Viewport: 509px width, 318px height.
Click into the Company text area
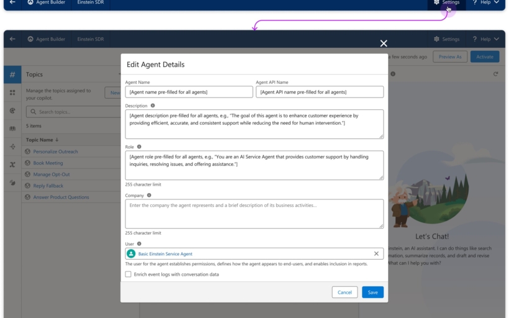[x=254, y=214]
